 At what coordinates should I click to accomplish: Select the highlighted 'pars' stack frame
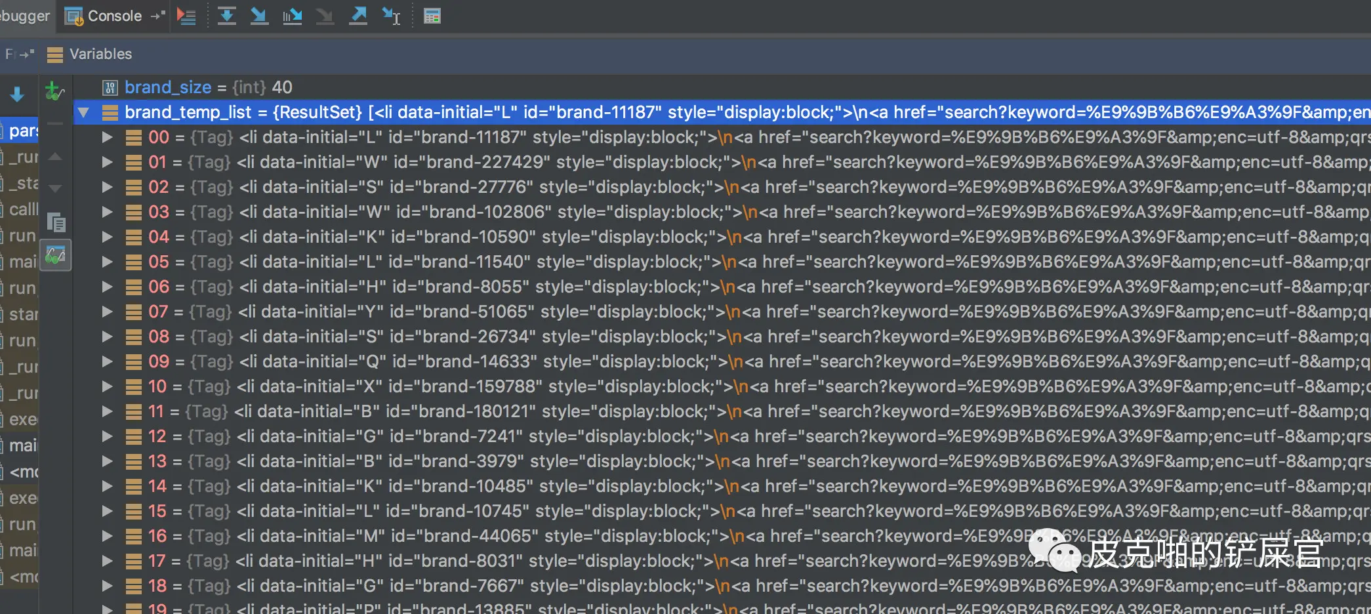[20, 131]
